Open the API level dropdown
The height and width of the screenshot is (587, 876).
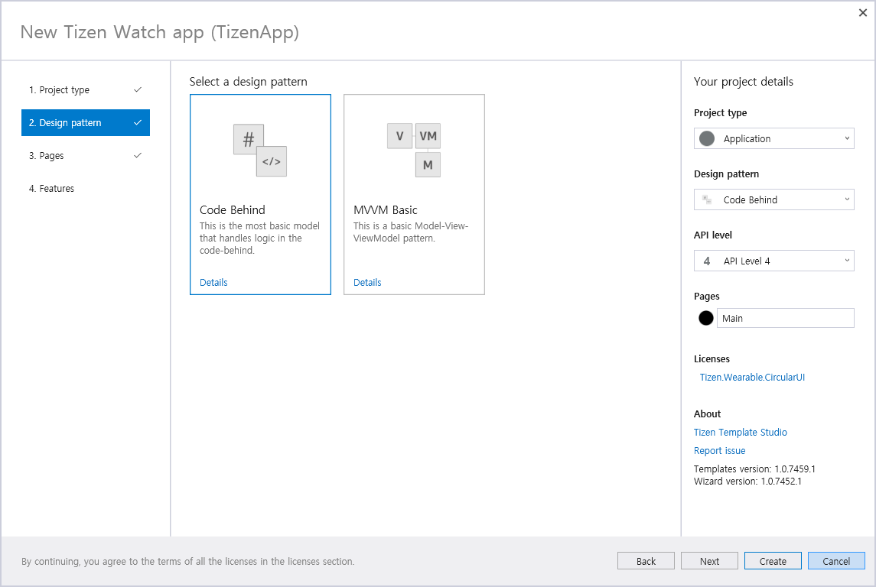[847, 261]
